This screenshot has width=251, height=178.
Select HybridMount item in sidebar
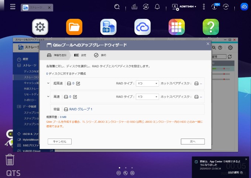(x=28, y=140)
